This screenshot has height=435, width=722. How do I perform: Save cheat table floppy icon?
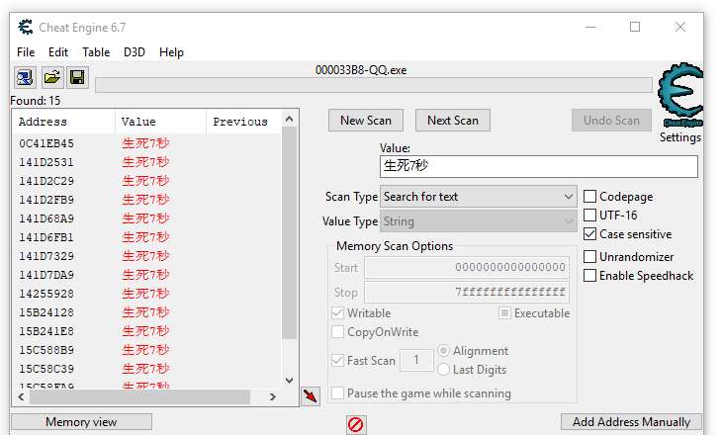(x=77, y=77)
